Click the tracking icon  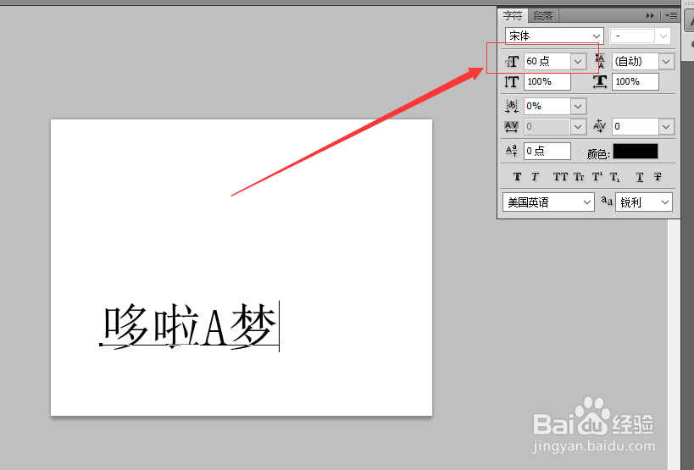(599, 126)
